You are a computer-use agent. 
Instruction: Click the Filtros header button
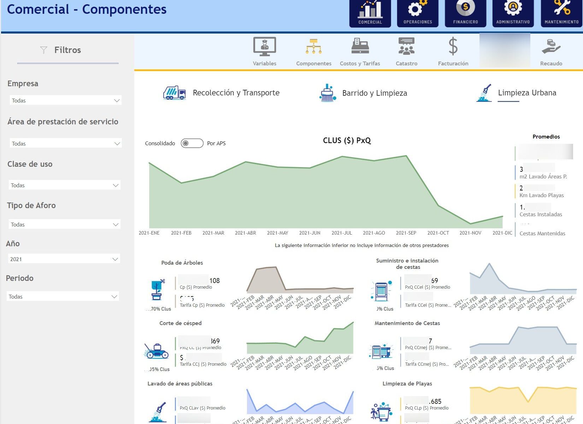click(61, 50)
